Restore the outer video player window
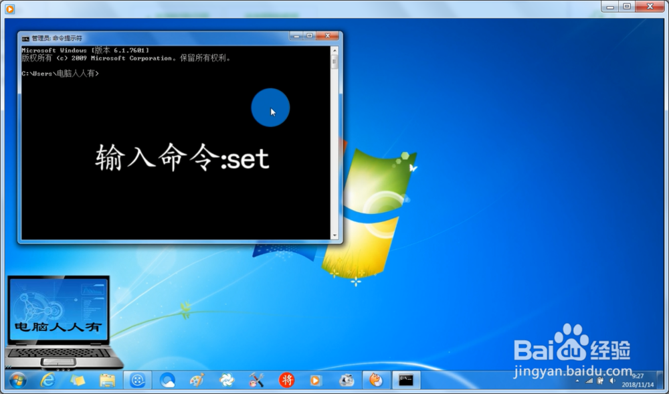This screenshot has width=669, height=394. tap(627, 7)
